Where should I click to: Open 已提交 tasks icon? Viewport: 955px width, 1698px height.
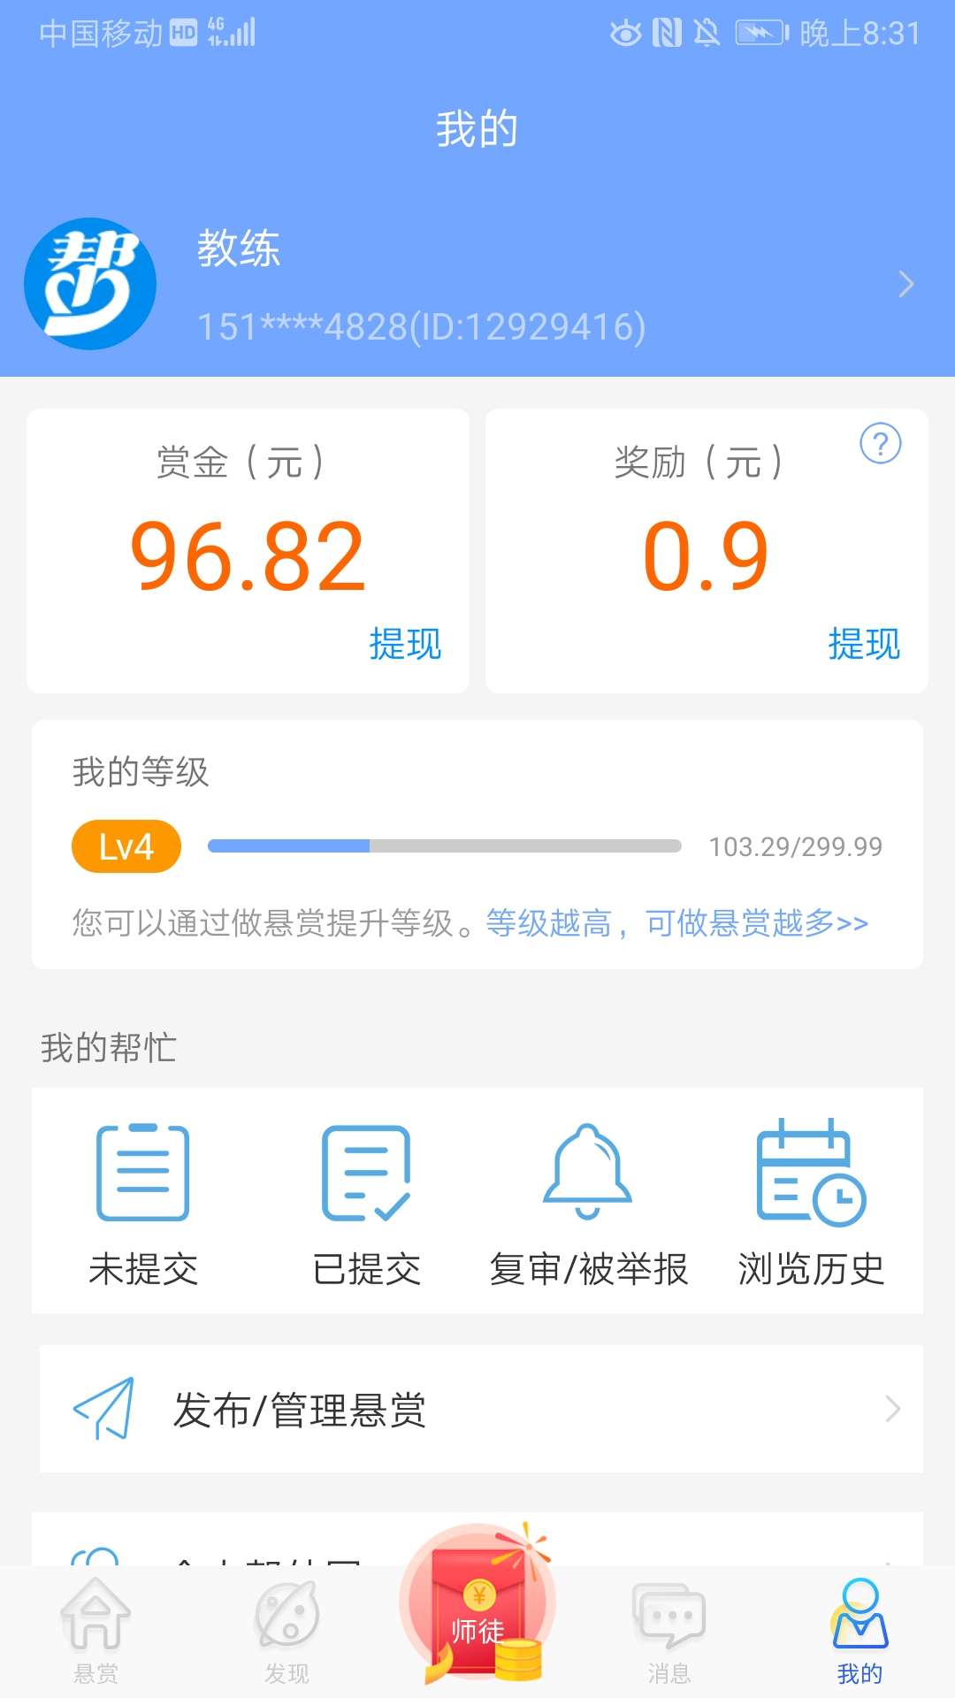tap(366, 1172)
